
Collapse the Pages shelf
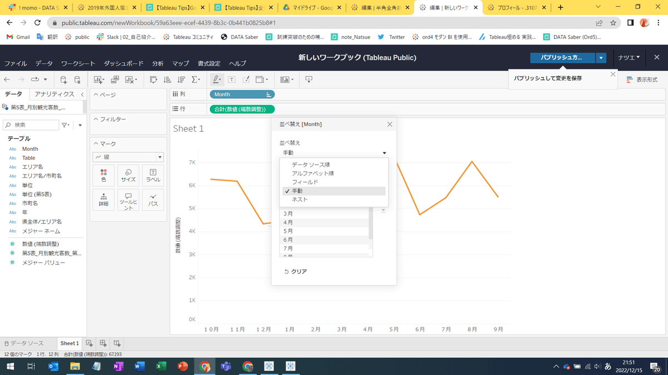[96, 95]
